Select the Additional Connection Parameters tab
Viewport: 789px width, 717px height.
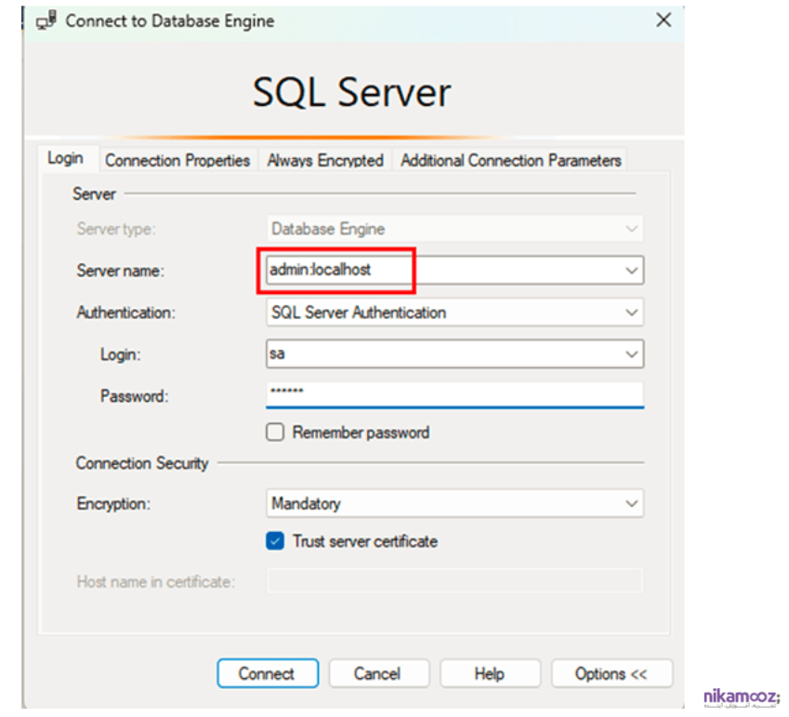(x=510, y=160)
